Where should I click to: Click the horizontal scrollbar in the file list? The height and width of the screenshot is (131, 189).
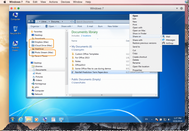pos(102,95)
